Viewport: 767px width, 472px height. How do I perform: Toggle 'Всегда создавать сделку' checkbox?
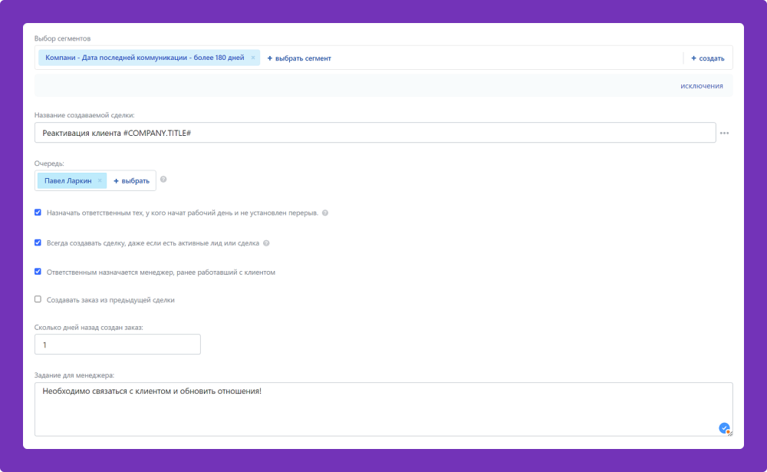coord(38,243)
